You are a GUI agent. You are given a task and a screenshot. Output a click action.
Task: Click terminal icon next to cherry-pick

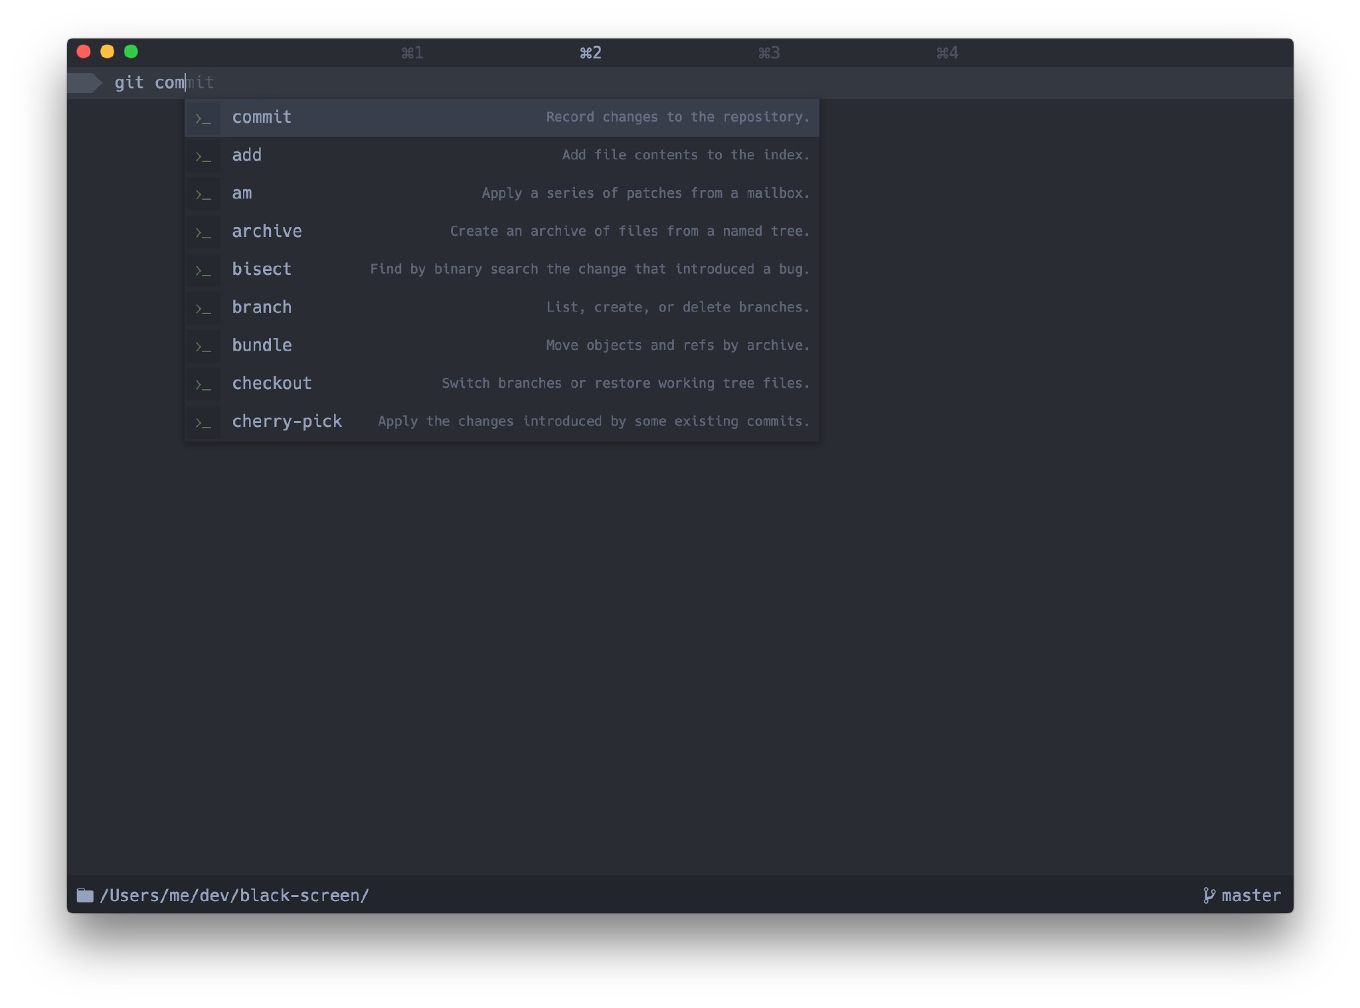click(x=203, y=422)
